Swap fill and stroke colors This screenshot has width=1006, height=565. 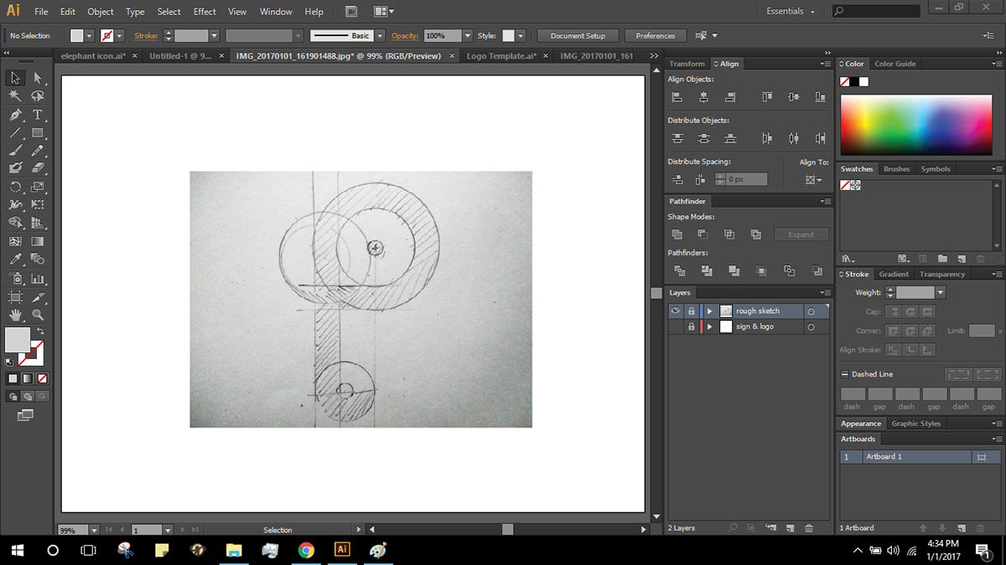tap(40, 331)
